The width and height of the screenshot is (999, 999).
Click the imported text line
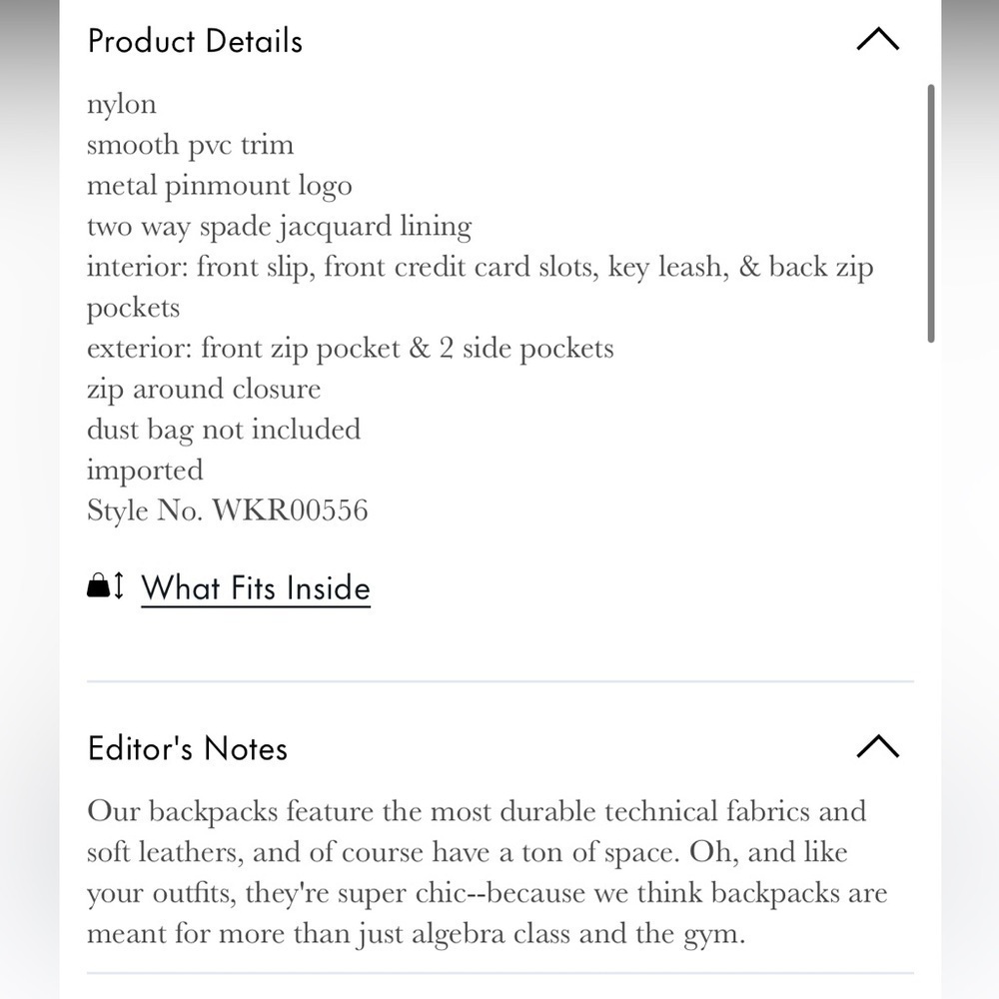tap(145, 471)
